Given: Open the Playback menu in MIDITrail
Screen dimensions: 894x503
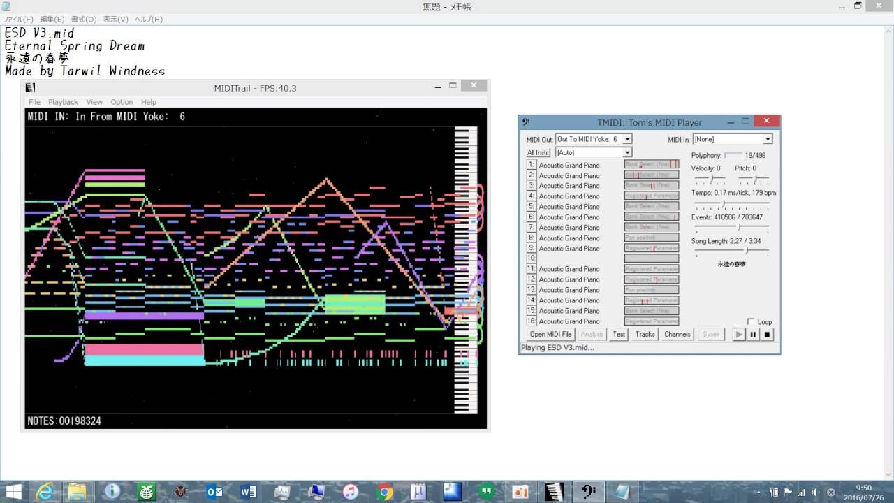Looking at the screenshot, I should (63, 102).
